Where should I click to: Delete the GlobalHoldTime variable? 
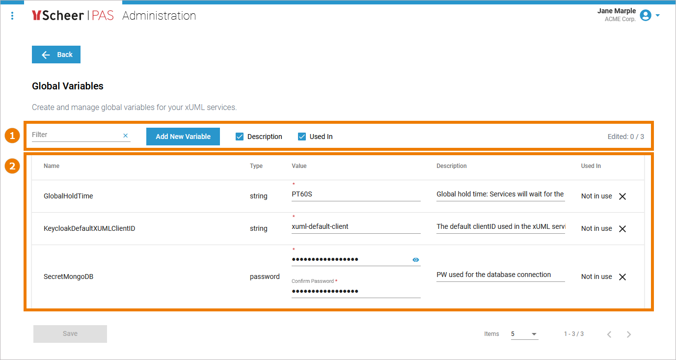(x=622, y=196)
